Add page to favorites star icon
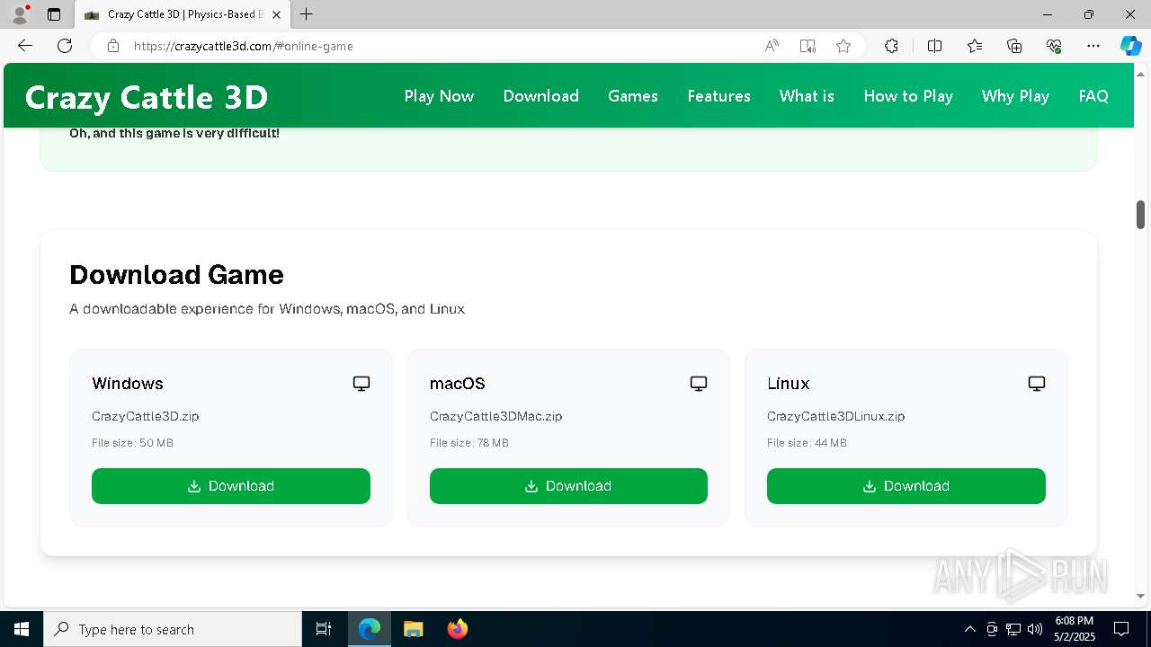1151x647 pixels. pyautogui.click(x=843, y=46)
